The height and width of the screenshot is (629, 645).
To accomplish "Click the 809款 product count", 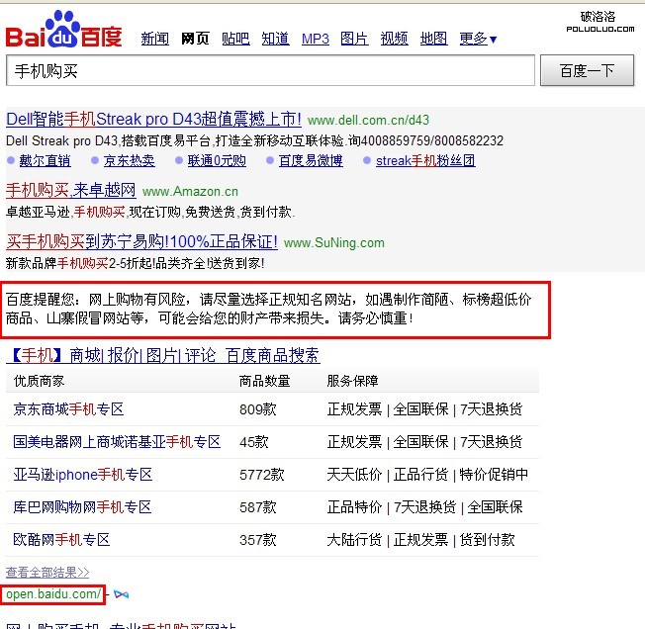I will click(x=258, y=409).
